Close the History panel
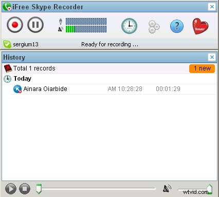The image size is (219, 197). click(x=212, y=57)
